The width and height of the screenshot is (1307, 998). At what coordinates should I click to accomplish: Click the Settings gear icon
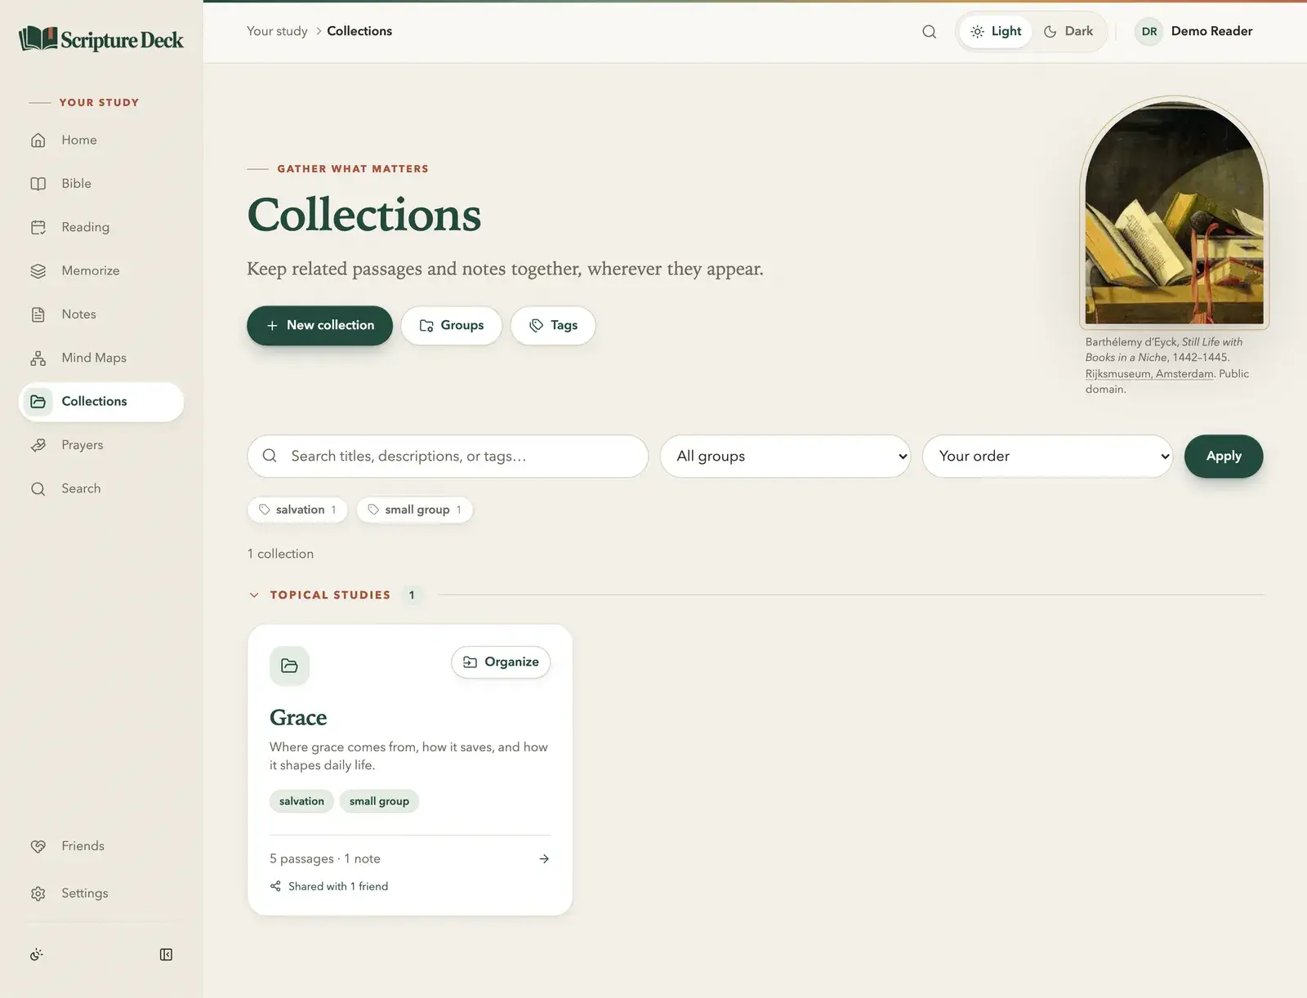click(38, 893)
